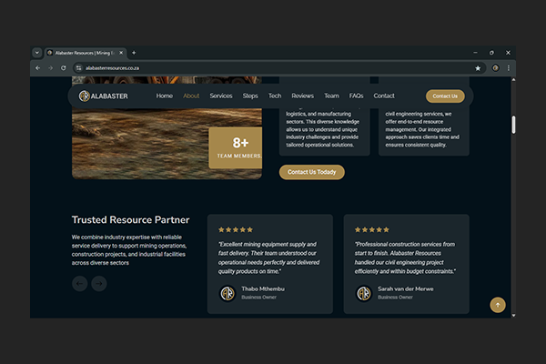
Task: Click the name Sarah van der Merwe
Action: [x=406, y=288]
